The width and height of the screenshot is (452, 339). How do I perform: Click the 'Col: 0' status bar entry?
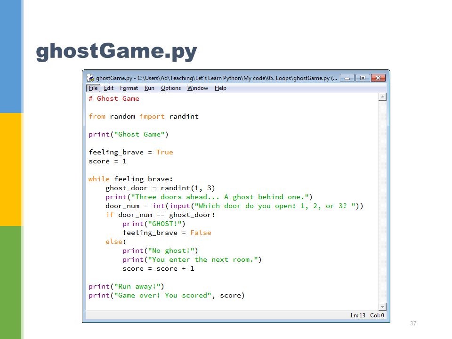[377, 315]
